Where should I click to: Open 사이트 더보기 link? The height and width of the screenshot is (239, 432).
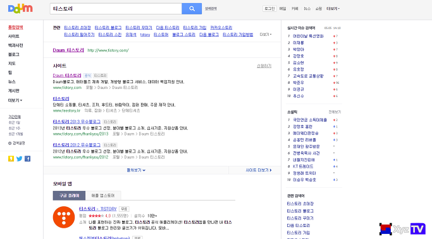pyautogui.click(x=259, y=170)
